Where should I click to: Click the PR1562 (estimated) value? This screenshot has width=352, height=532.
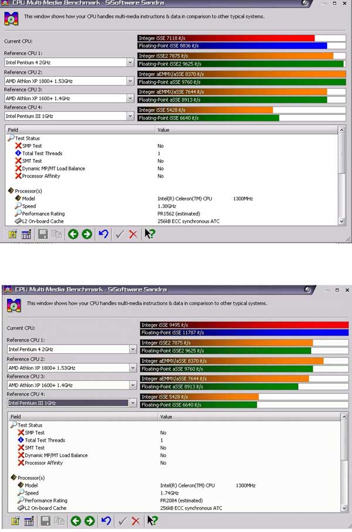pyautogui.click(x=179, y=214)
